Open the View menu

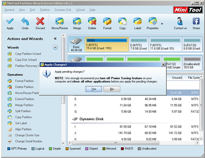(22, 10)
